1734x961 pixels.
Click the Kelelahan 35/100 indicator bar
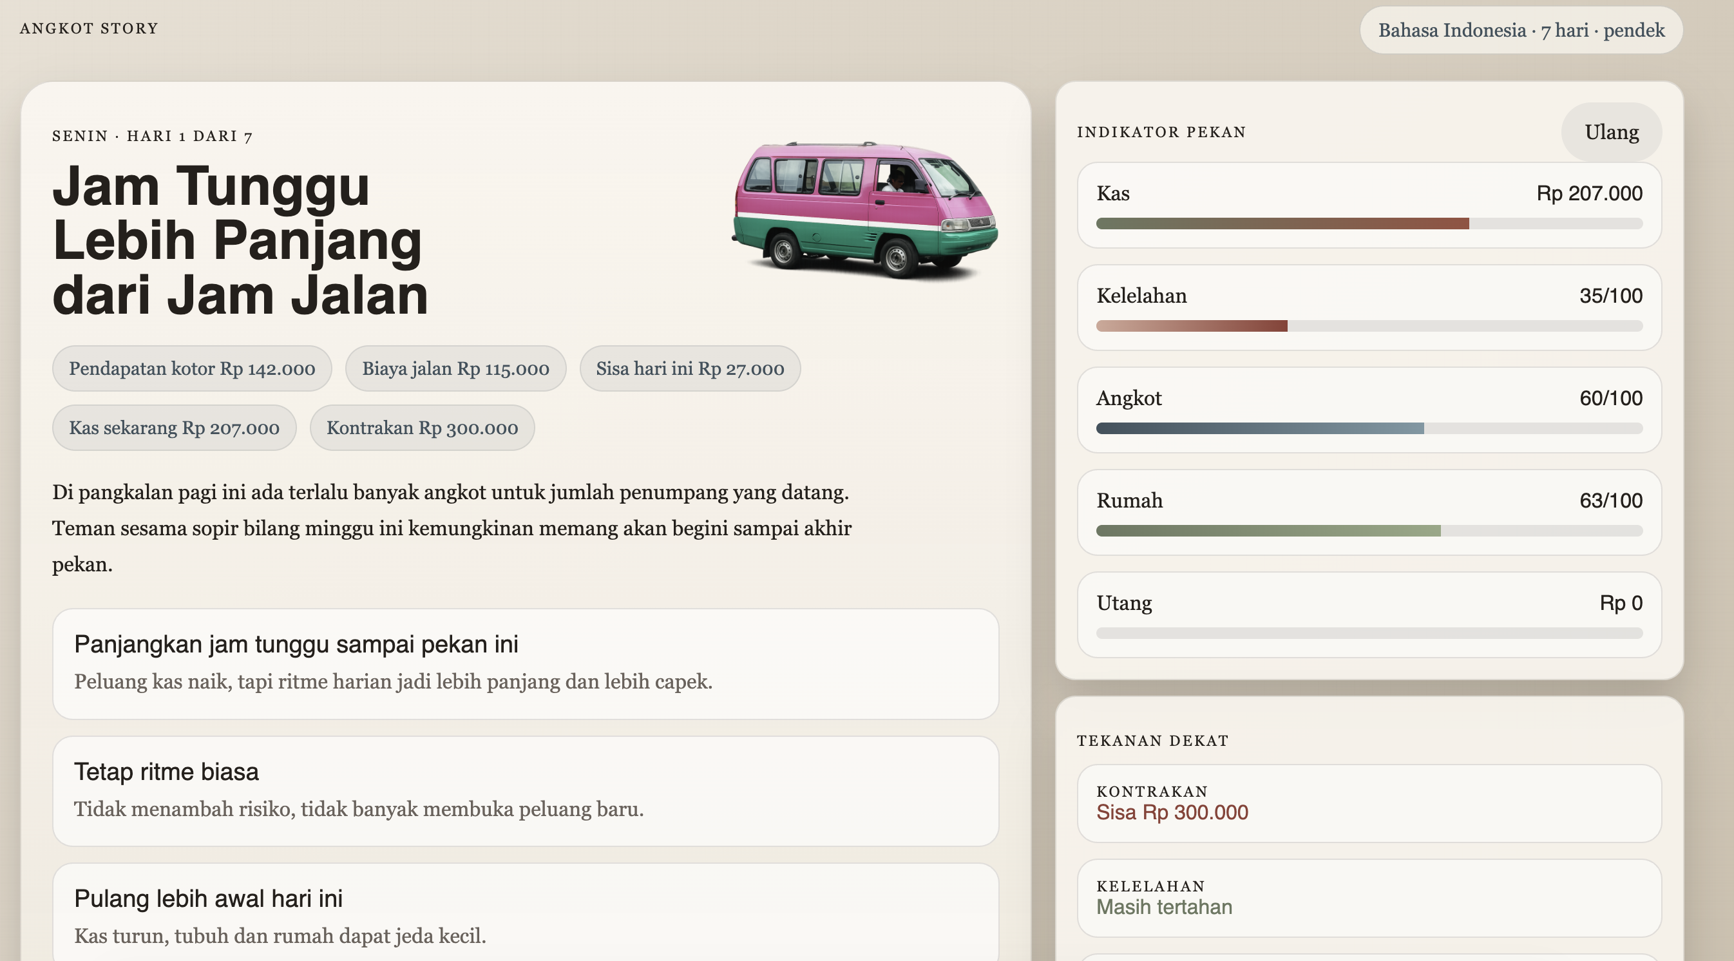tap(1368, 326)
